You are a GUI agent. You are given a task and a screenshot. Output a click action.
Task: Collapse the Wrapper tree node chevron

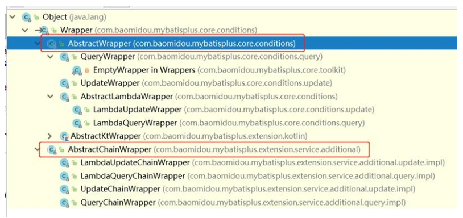click(x=26, y=30)
